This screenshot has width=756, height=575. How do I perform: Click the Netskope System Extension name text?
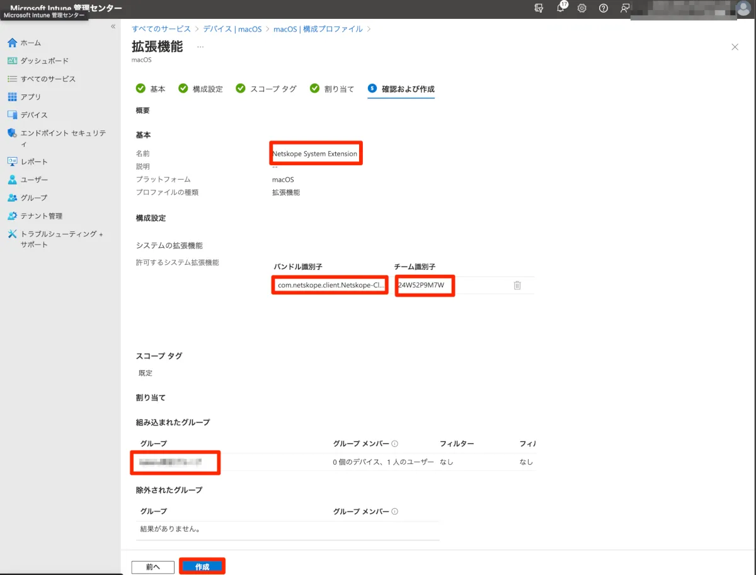pyautogui.click(x=314, y=153)
